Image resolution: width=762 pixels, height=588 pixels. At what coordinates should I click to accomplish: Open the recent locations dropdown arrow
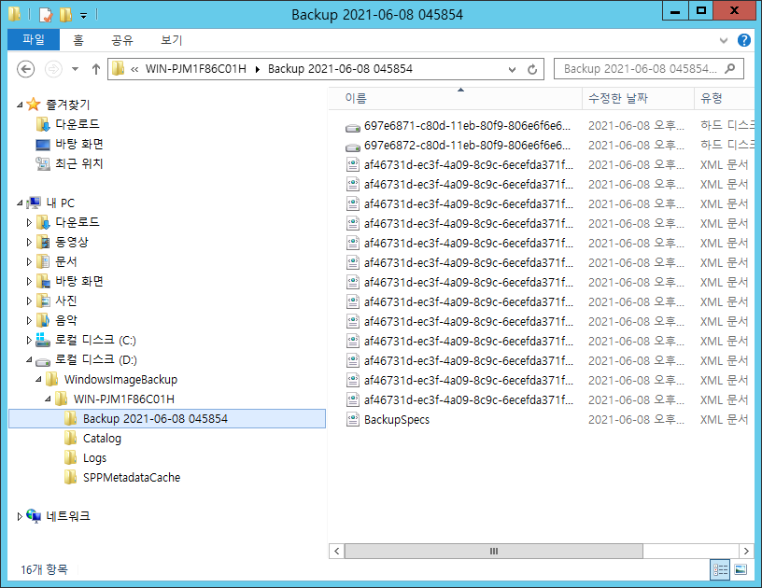coord(75,69)
